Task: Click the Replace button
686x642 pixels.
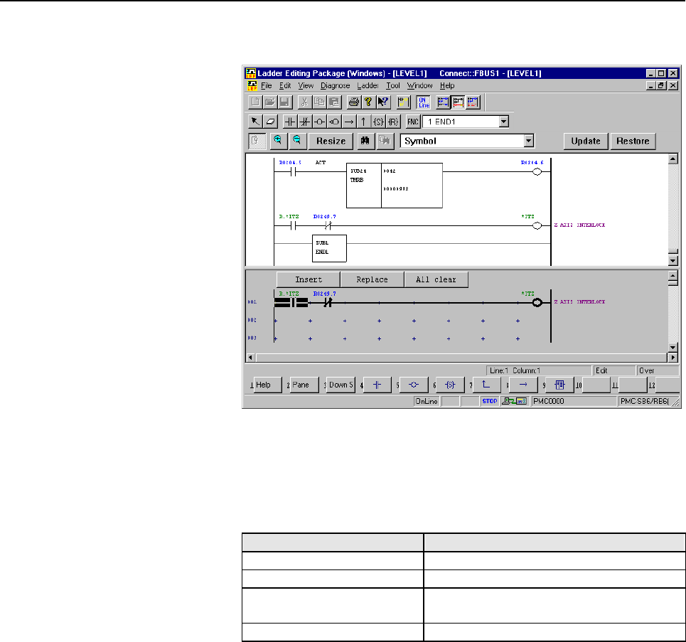Action: point(372,279)
